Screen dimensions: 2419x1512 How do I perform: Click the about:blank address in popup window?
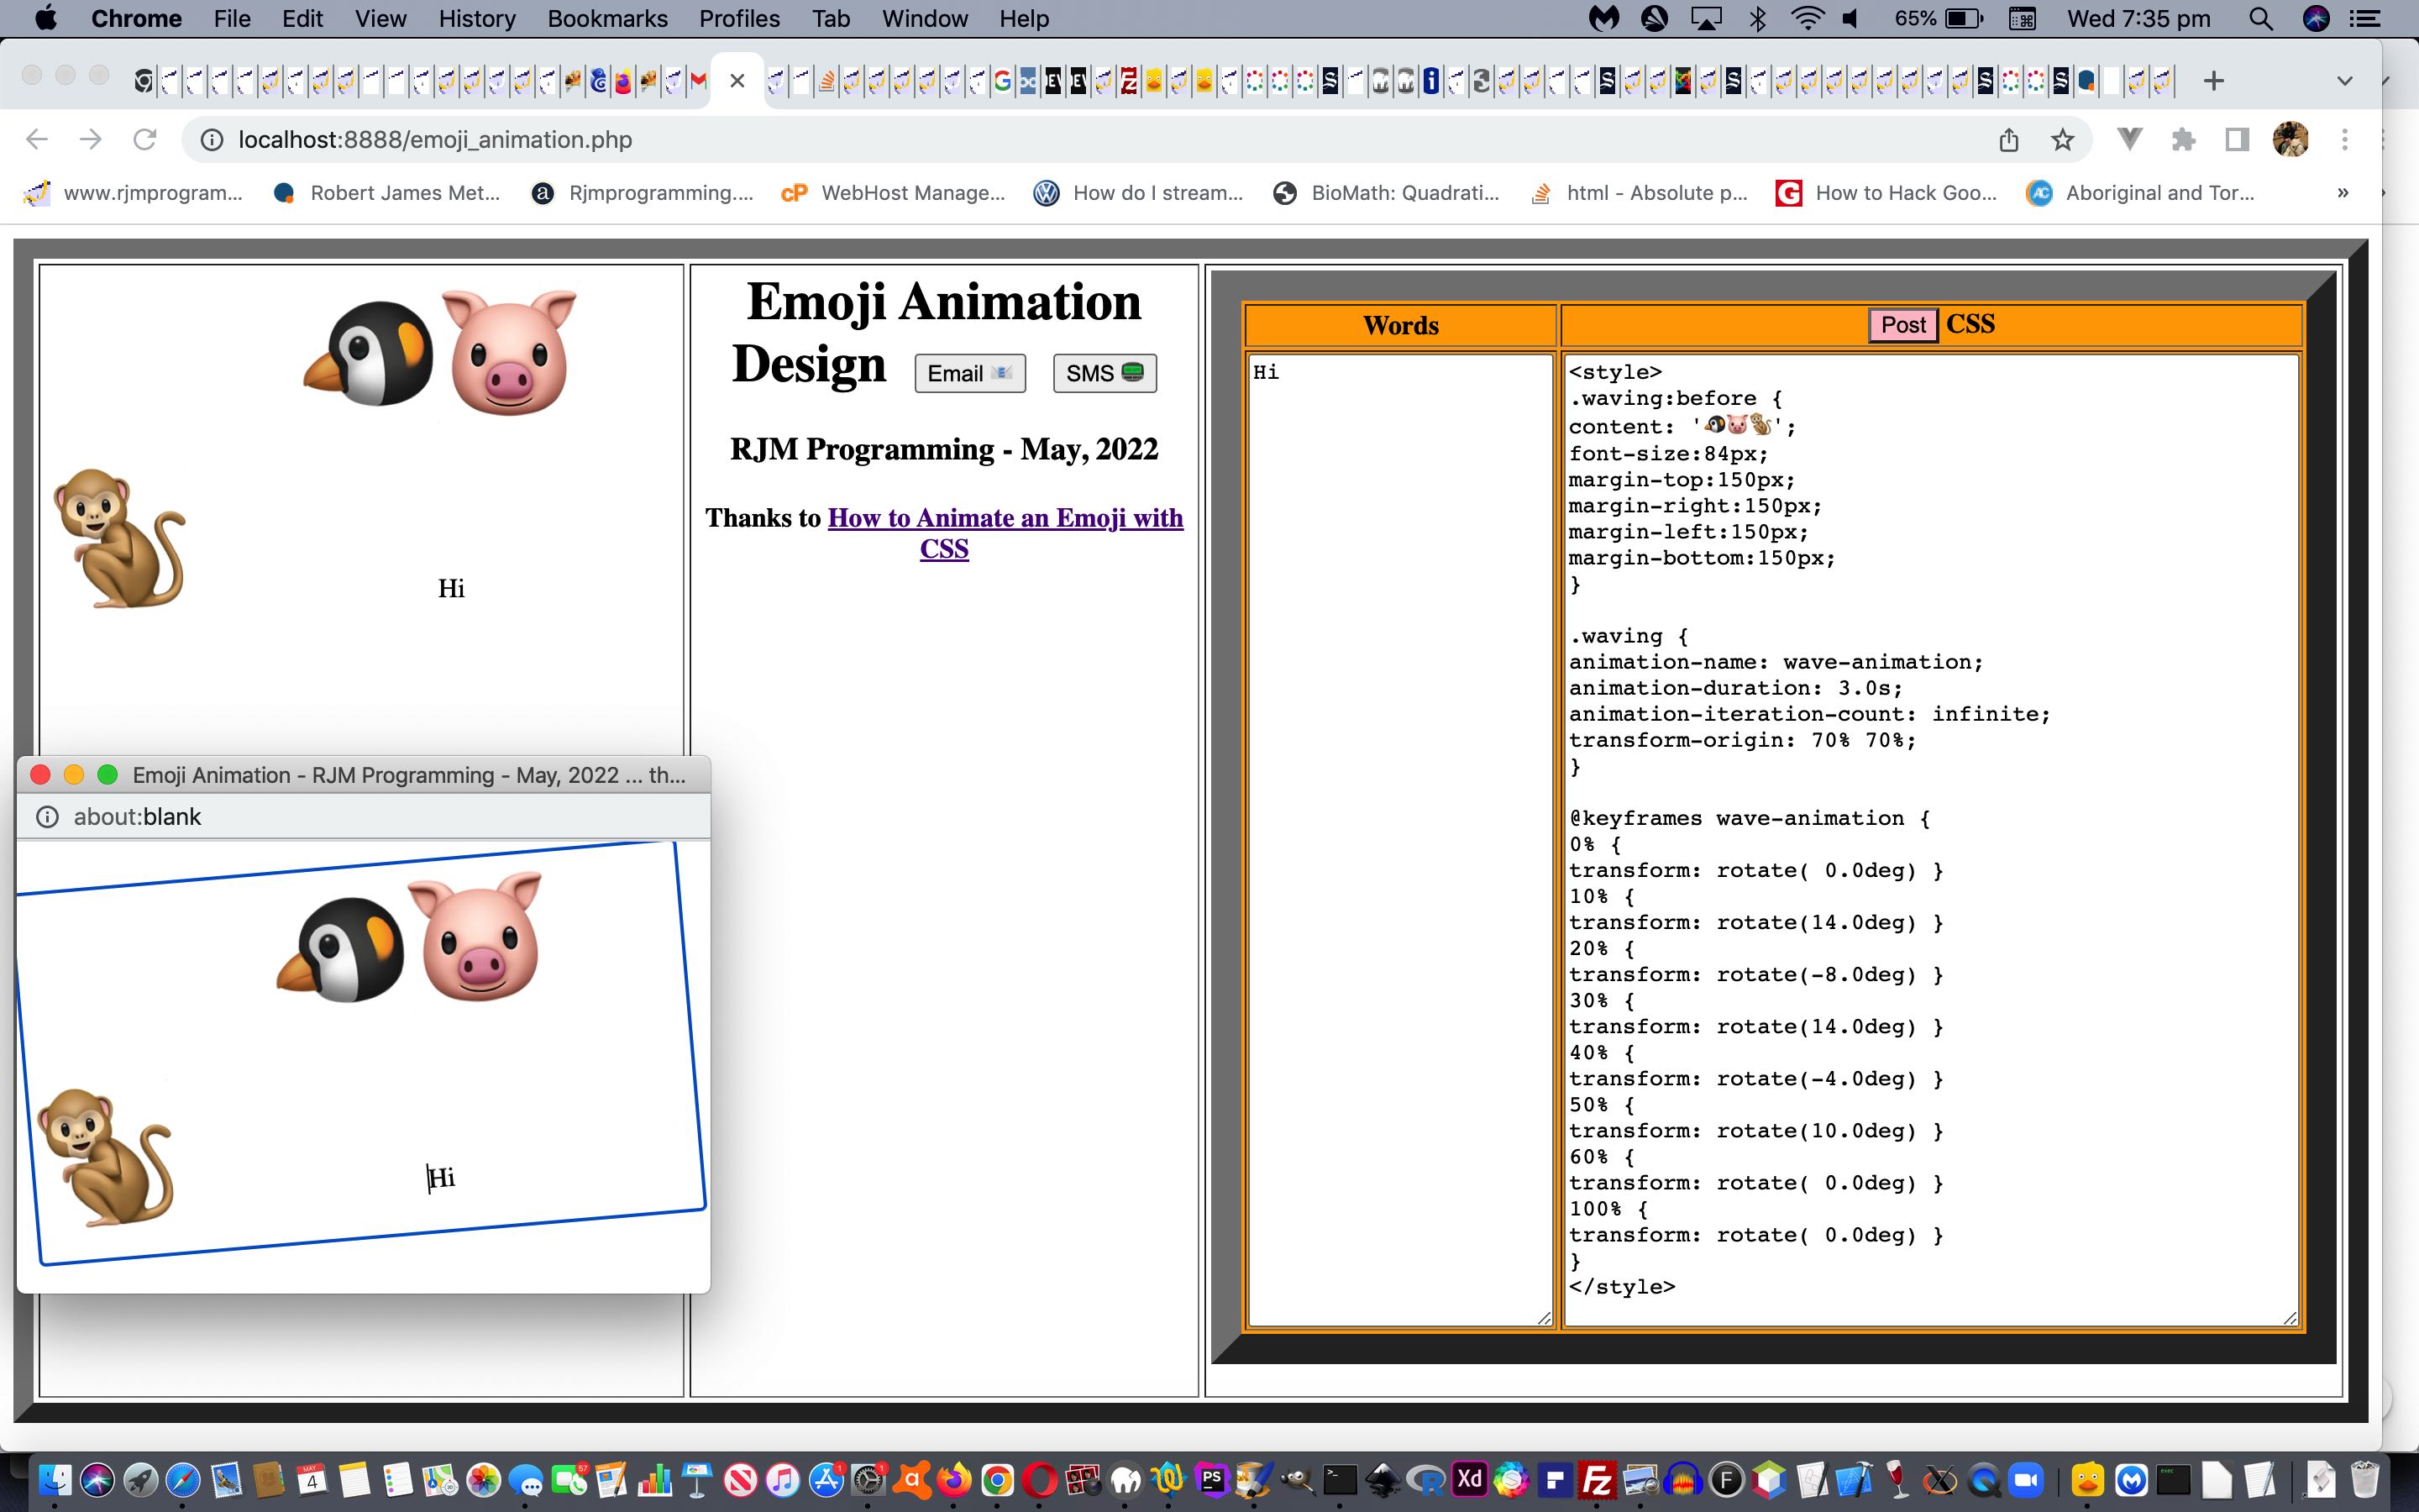[x=137, y=817]
